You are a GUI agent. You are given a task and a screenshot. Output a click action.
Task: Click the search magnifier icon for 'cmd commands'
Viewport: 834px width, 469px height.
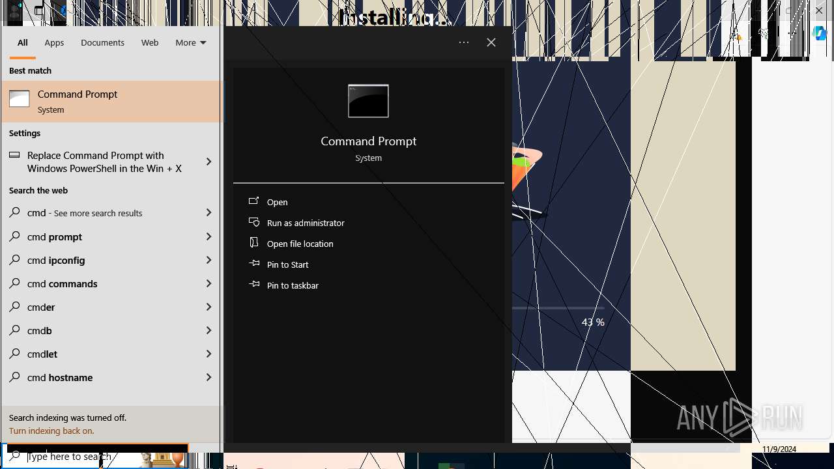tap(14, 283)
